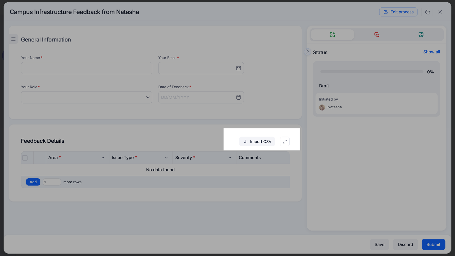The height and width of the screenshot is (256, 455).
Task: Click the section menu hamburger icon
Action: (x=13, y=39)
